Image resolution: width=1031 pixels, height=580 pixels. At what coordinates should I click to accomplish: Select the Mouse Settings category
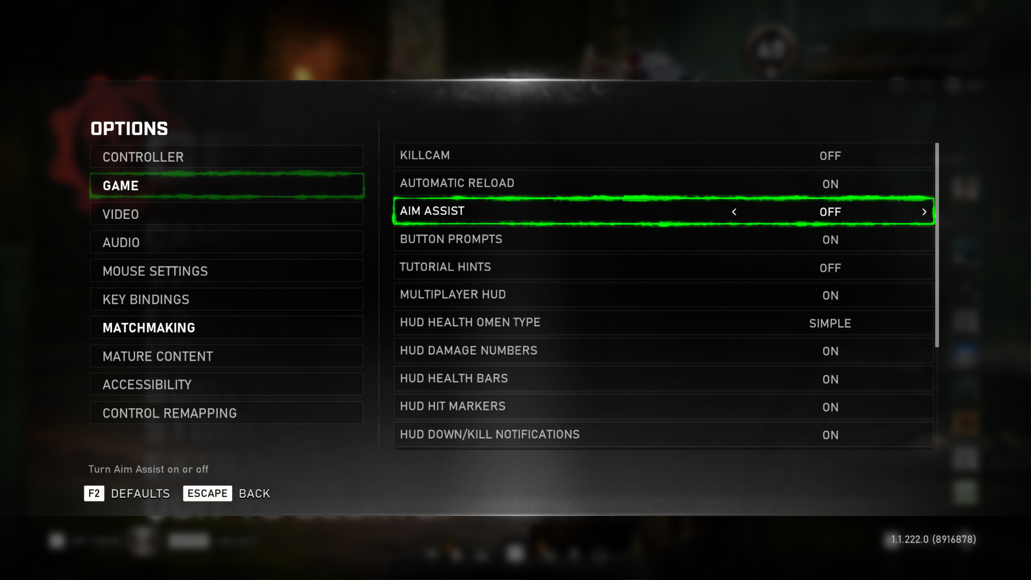coord(227,271)
